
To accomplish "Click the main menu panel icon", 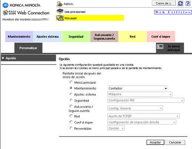I will click(x=160, y=47).
